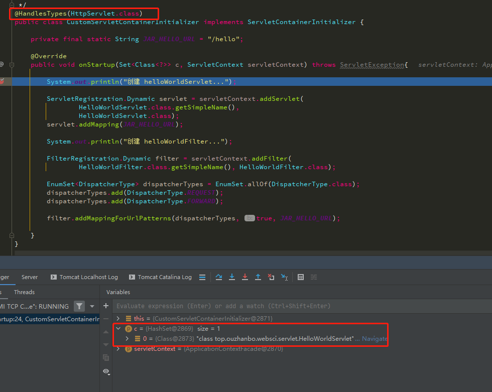Screen dimensions: 492x392
Task: Click the greyed Trace Current Stream Chain icon
Action: [314, 277]
